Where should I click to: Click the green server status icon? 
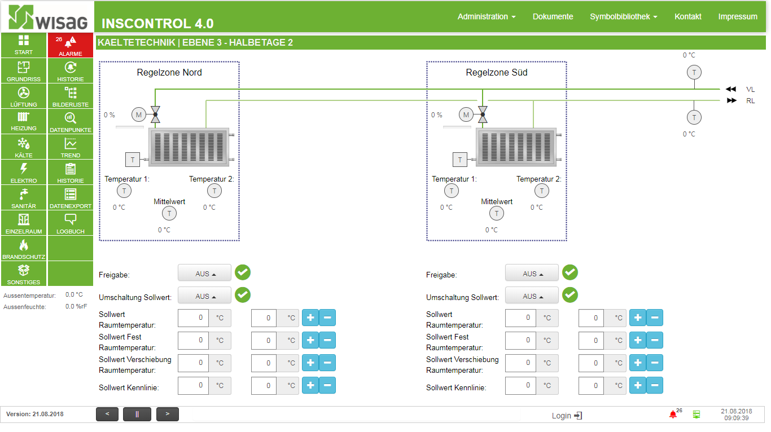pyautogui.click(x=696, y=415)
